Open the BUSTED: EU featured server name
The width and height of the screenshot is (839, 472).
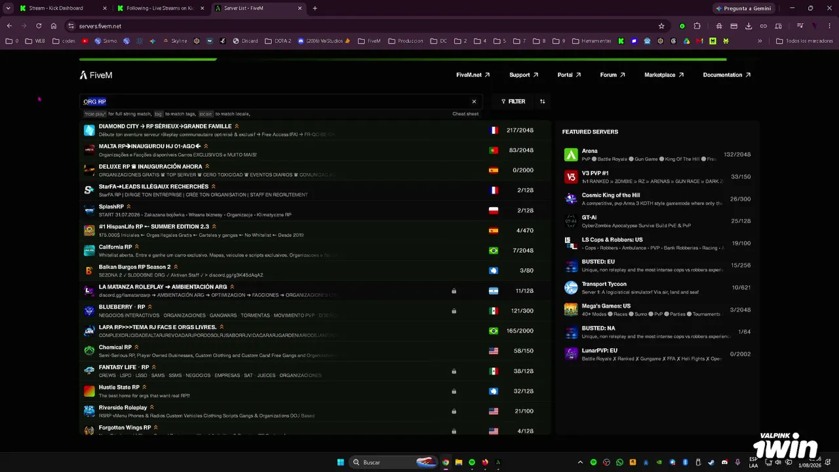click(x=598, y=262)
